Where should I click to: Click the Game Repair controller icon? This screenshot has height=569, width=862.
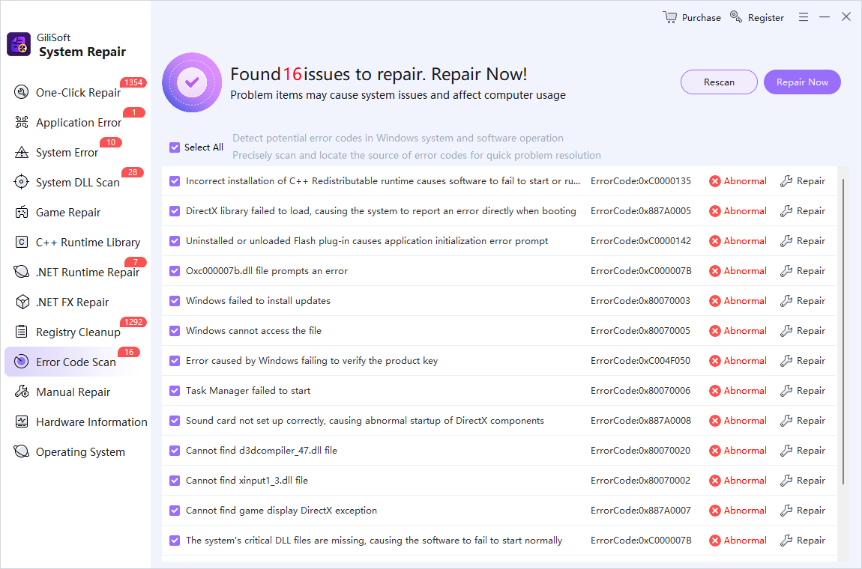[21, 212]
